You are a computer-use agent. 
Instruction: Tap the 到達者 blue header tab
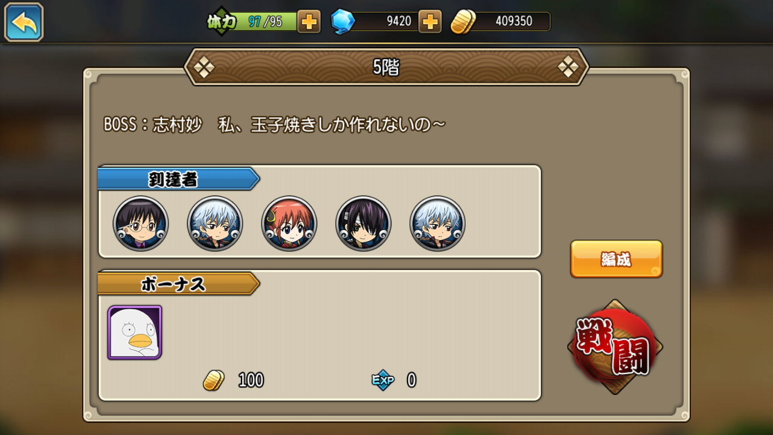(x=178, y=179)
